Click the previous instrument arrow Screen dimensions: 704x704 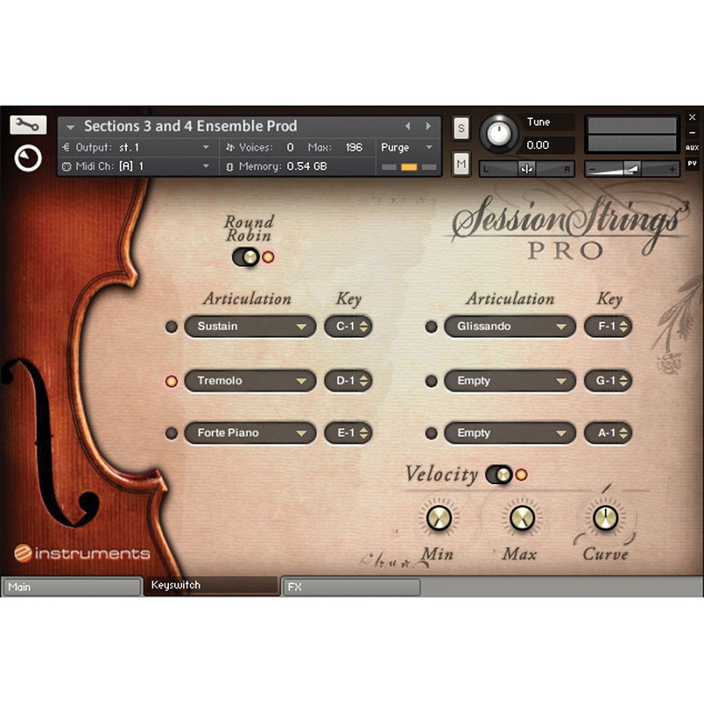407,126
